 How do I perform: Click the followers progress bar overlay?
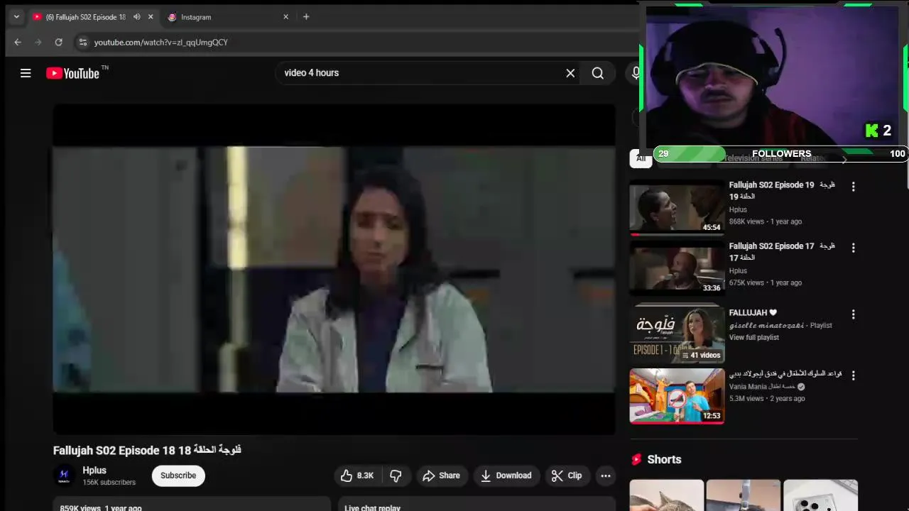pyautogui.click(x=780, y=153)
